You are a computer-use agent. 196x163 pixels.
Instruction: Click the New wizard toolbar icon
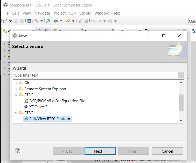tap(5, 21)
